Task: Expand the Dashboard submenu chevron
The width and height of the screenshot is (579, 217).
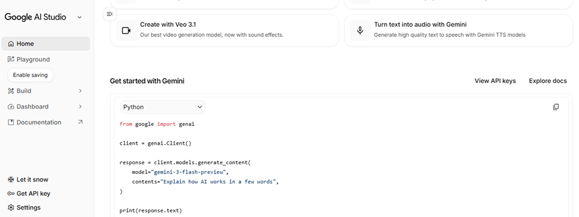Action: click(x=80, y=106)
